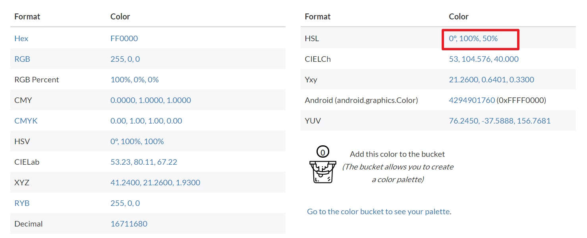Screen dimensions: 587x238
Task: Open the CMYK format link
Action: (26, 121)
